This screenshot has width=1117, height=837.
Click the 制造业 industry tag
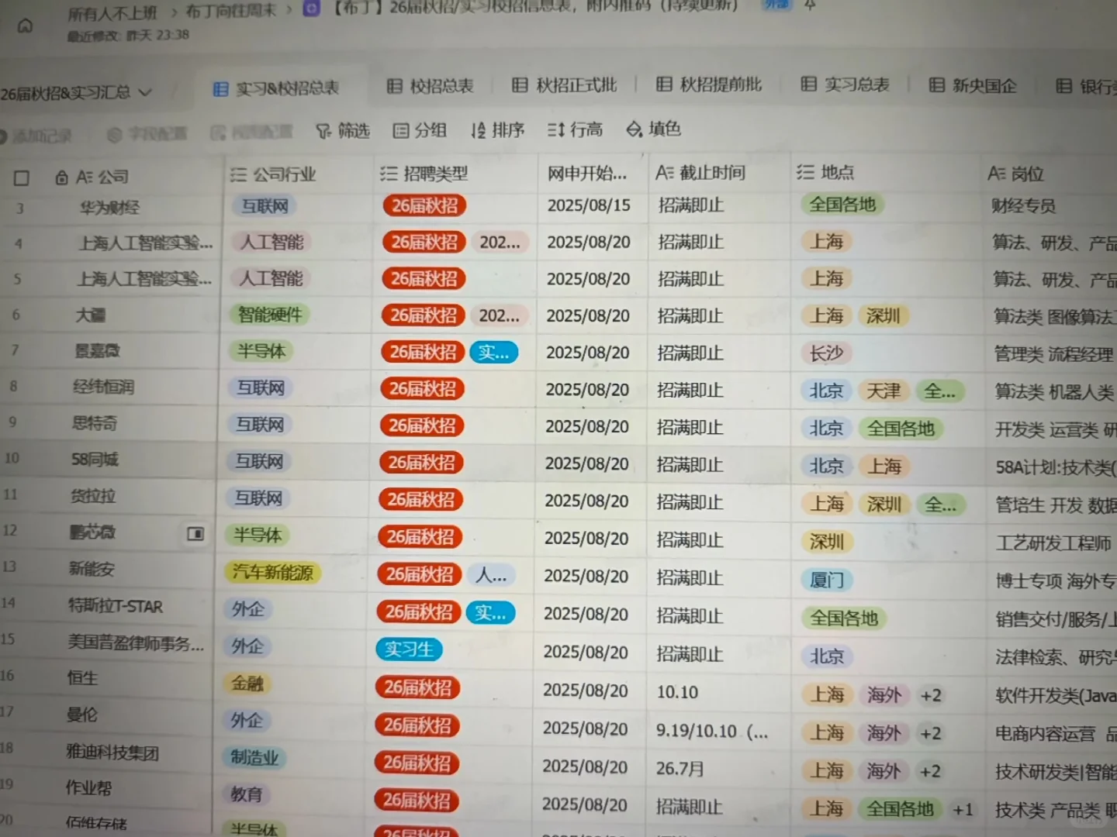pyautogui.click(x=254, y=757)
